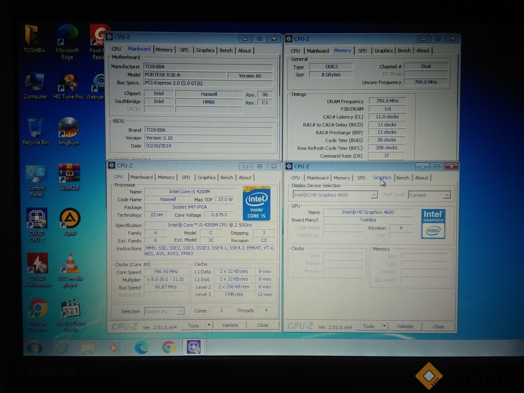Open the Perf Level Current dropdown

(447, 195)
